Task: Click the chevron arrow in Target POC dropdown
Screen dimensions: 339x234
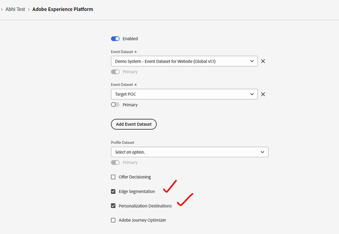Action: (252, 94)
